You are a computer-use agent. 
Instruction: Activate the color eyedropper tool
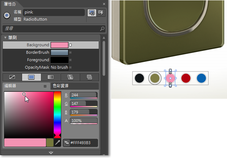pyautogui.click(x=57, y=143)
